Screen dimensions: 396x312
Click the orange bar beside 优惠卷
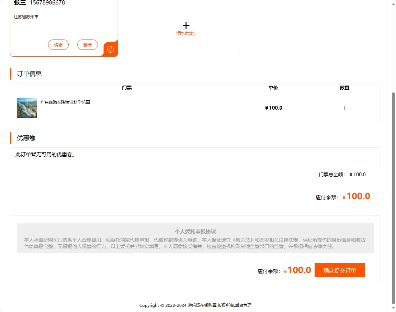click(11, 137)
